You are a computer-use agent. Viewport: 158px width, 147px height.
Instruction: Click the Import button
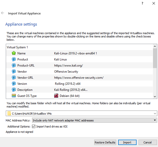(x=127, y=142)
